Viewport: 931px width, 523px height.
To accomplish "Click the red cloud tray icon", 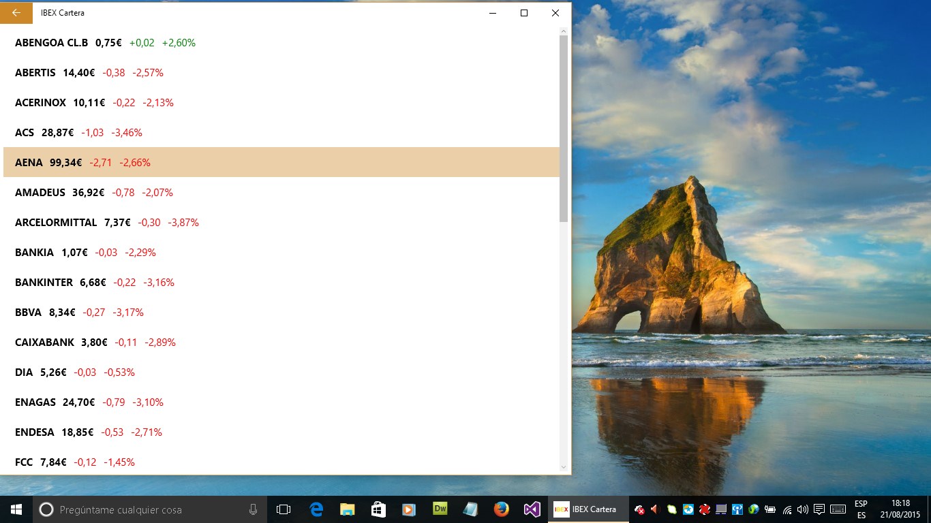I will pos(639,509).
